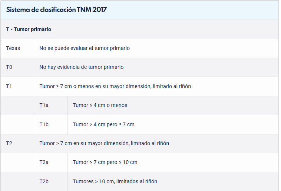Click the empty cell left of T2b
The image size is (281, 191).
click(x=17, y=181)
